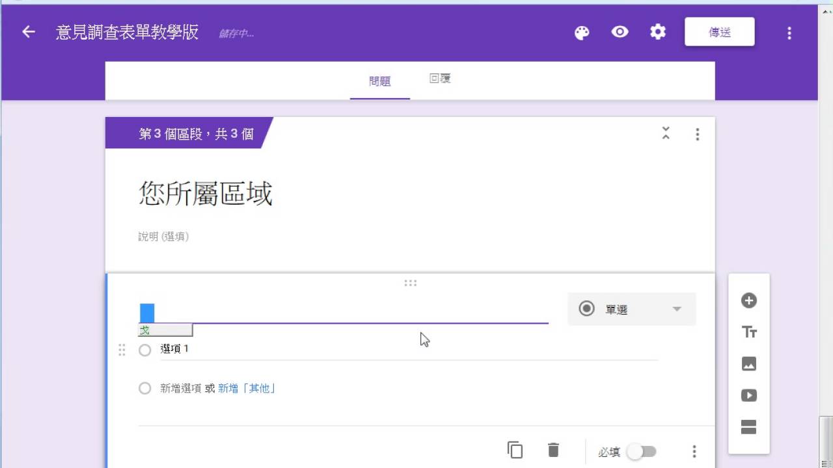Switch to the 回覆 tab
Screen dimensions: 833x468
[x=440, y=79]
